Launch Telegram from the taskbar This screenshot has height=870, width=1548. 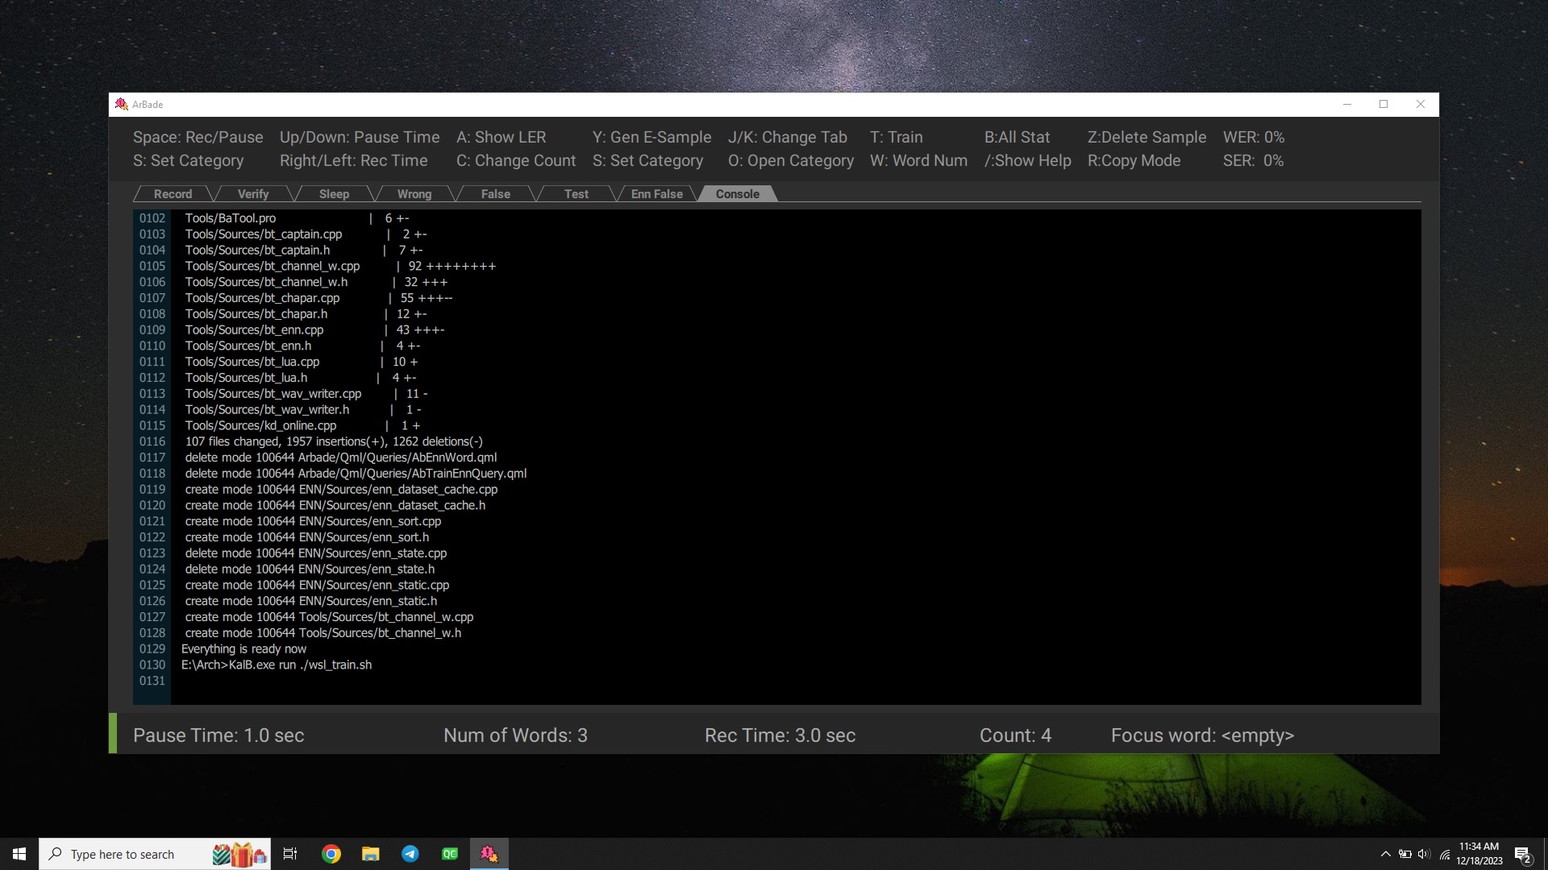coord(410,854)
